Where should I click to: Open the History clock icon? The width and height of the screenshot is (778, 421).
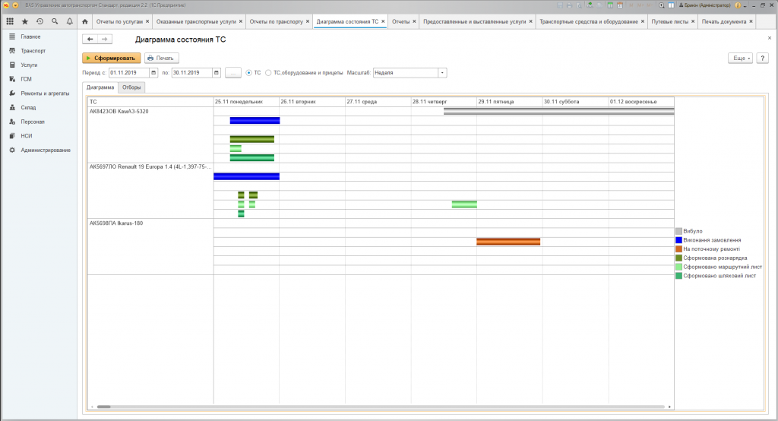(40, 21)
